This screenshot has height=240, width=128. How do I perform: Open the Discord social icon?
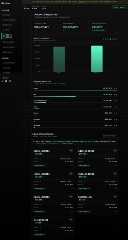coord(6,81)
